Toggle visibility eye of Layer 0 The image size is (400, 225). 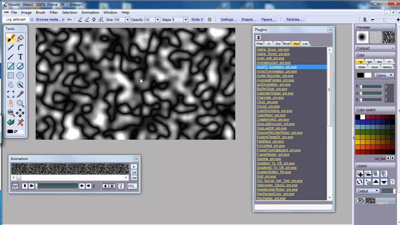(x=360, y=201)
